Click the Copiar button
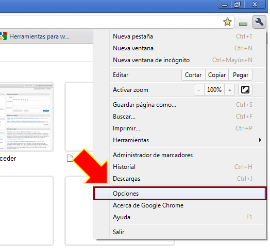 (x=217, y=75)
